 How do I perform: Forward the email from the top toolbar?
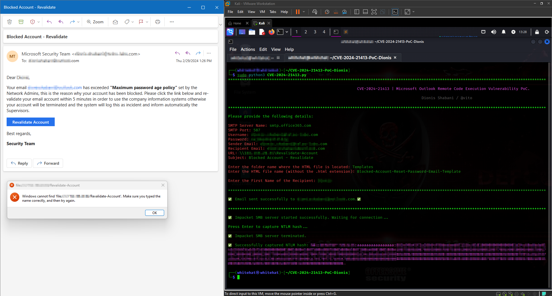[72, 22]
